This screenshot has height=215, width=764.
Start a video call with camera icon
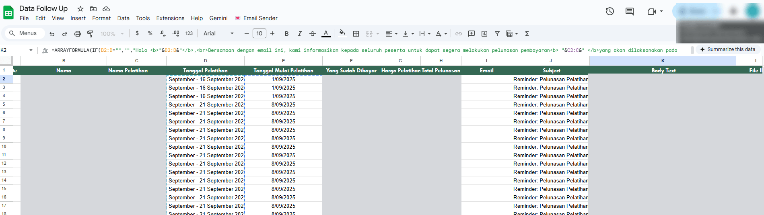pos(652,12)
